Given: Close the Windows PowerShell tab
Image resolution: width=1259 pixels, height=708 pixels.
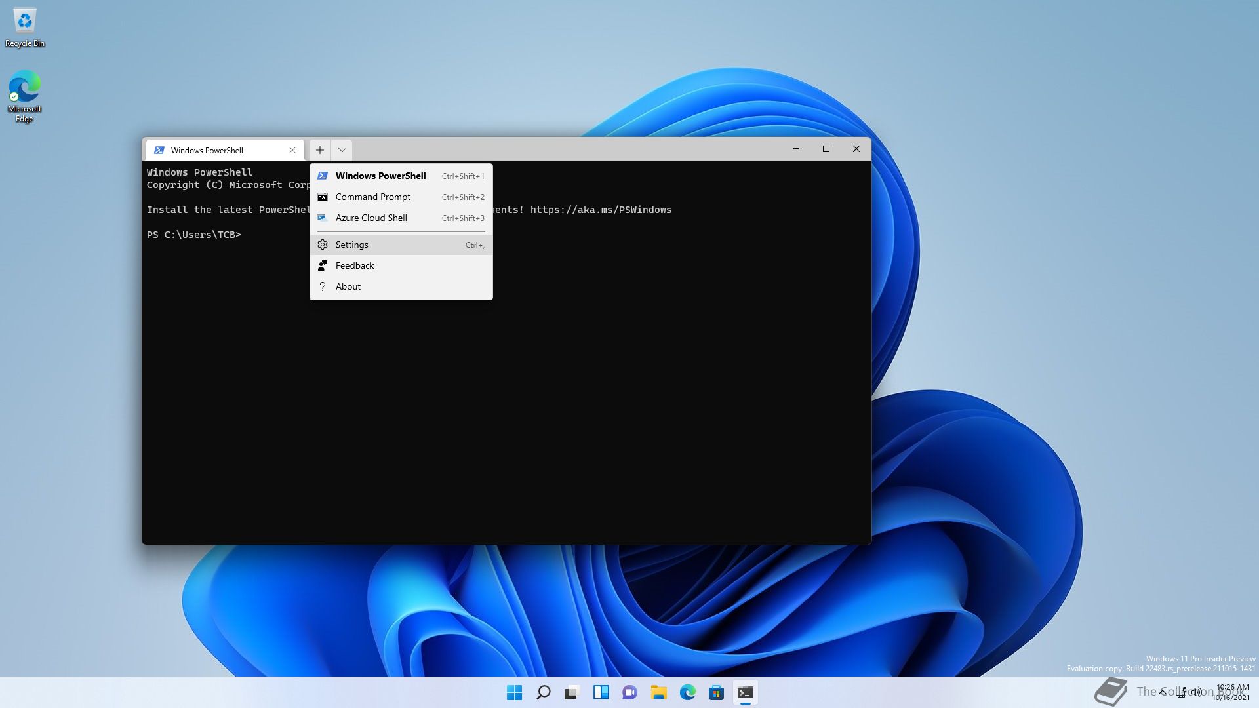Looking at the screenshot, I should [292, 150].
